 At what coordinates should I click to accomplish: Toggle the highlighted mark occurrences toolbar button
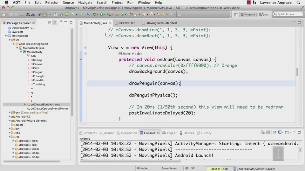45,14
